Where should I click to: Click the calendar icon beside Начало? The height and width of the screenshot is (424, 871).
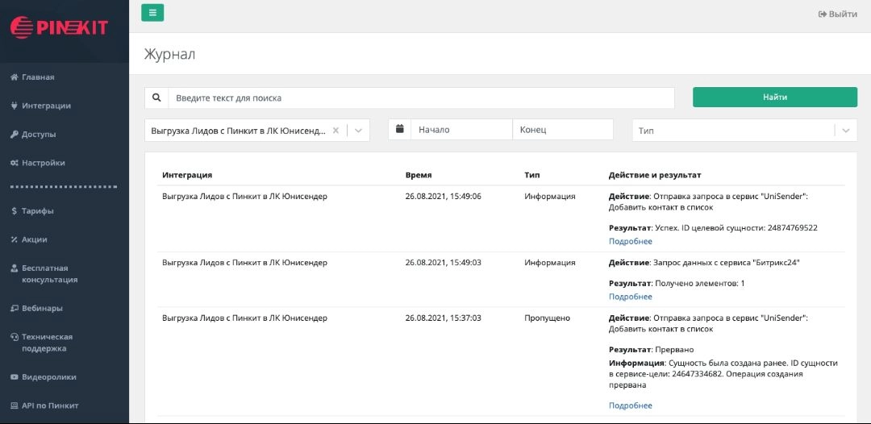(x=399, y=129)
